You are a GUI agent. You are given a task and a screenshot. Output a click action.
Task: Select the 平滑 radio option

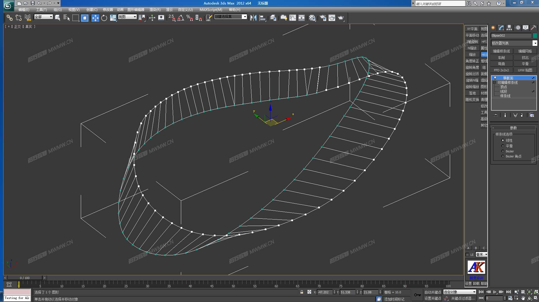503,146
